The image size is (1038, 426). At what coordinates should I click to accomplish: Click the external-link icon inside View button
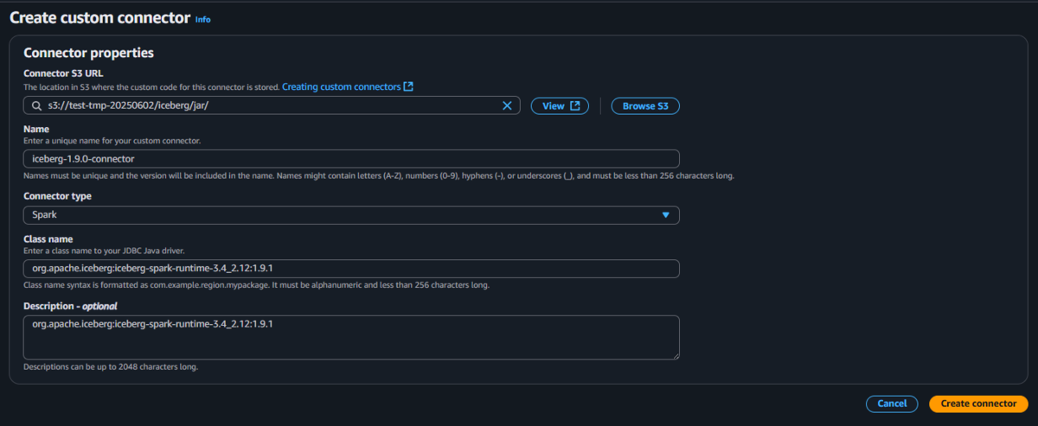click(574, 105)
